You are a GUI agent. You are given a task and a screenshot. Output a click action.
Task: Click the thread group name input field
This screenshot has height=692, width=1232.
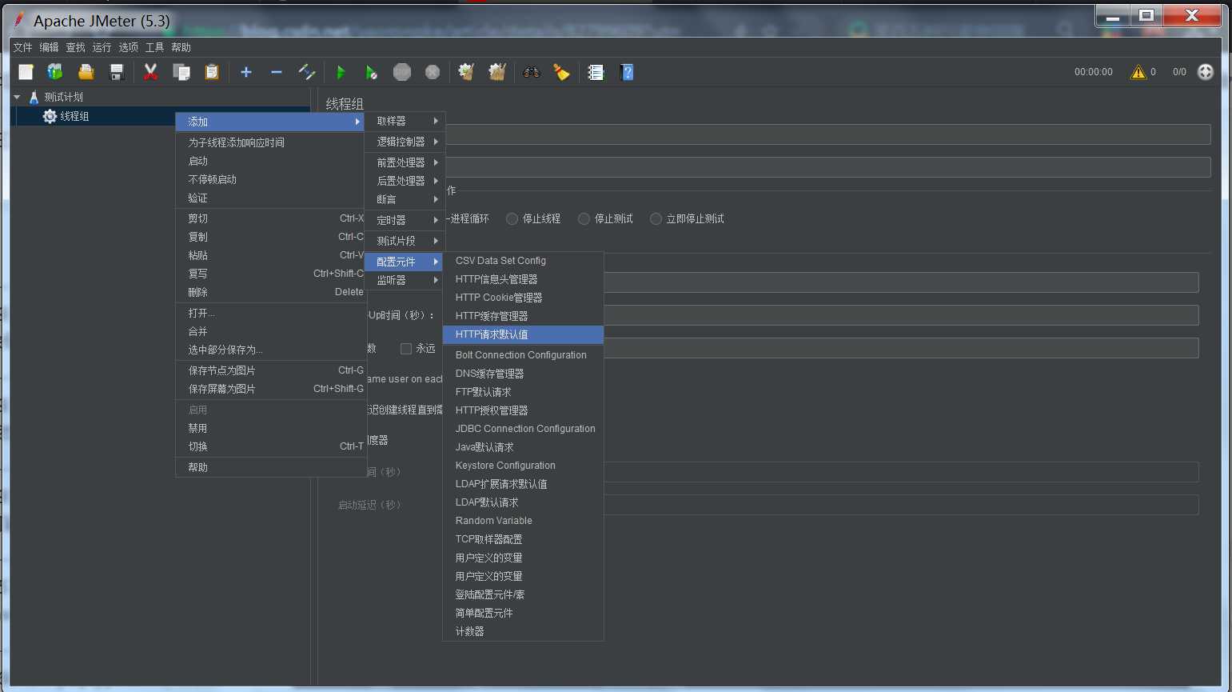click(x=827, y=134)
